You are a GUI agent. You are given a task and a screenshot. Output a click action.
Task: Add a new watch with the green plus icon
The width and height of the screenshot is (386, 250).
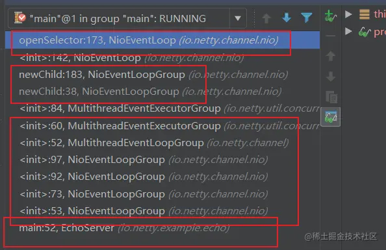coord(330,16)
